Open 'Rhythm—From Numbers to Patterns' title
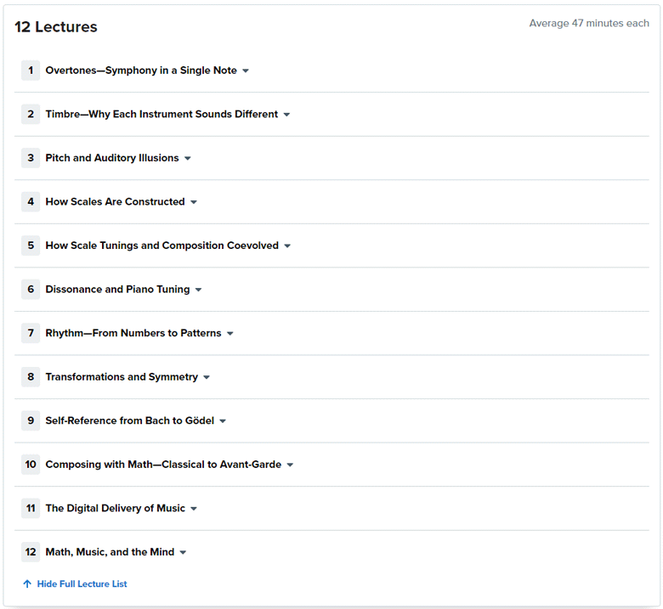Image resolution: width=663 pixels, height=609 pixels. point(133,333)
